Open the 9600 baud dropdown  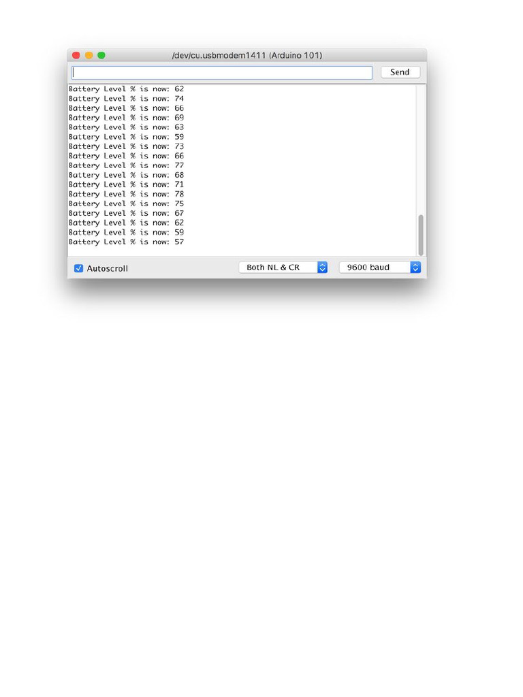(x=380, y=267)
